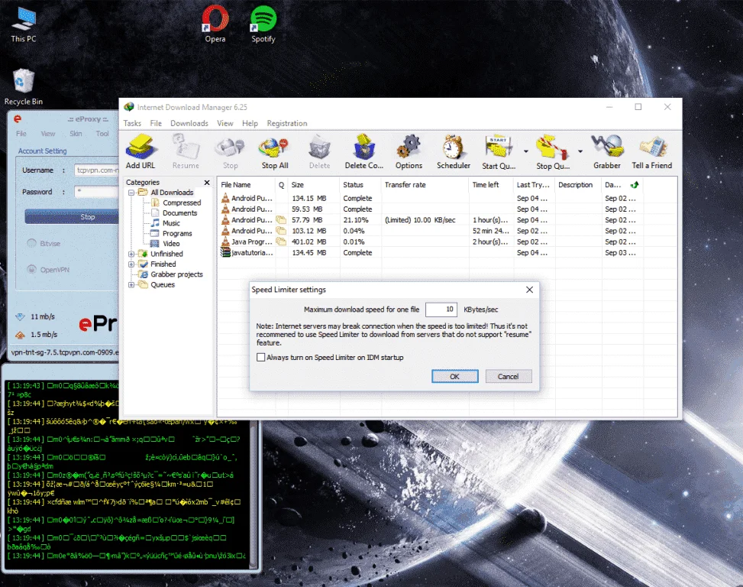Open the IDM File menu
This screenshot has height=587, width=743.
click(156, 123)
